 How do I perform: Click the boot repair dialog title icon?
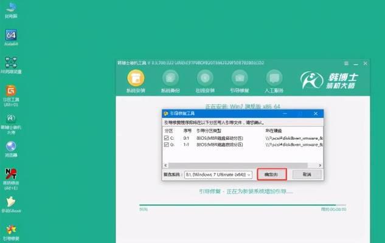click(166, 114)
